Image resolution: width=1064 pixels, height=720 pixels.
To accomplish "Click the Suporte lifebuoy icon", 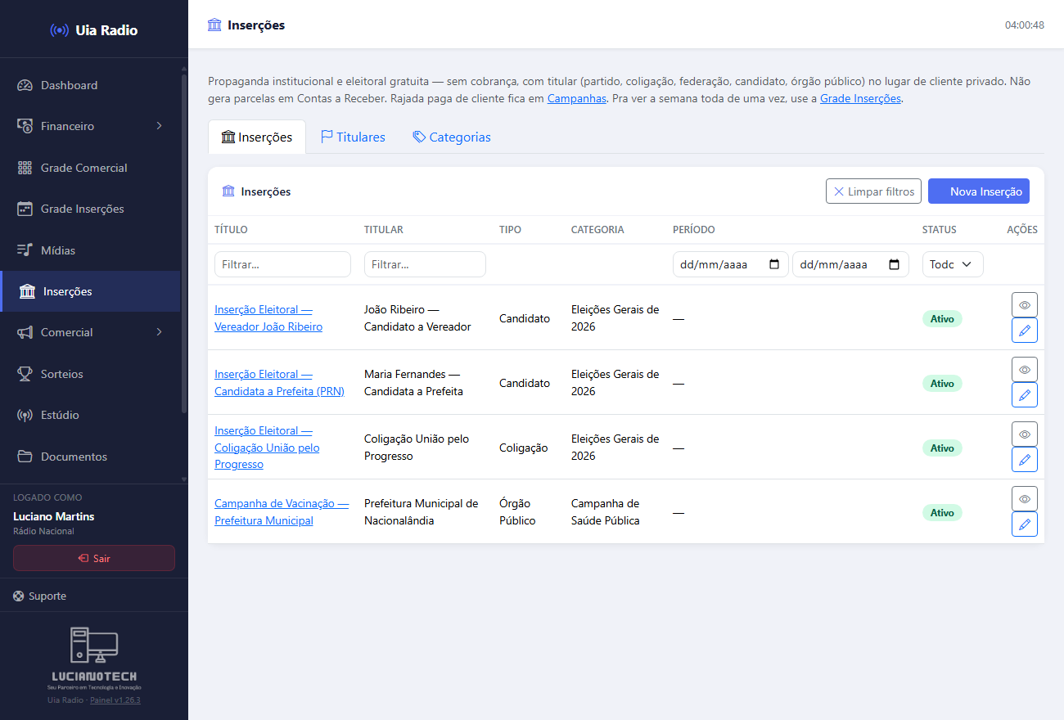I will point(19,596).
